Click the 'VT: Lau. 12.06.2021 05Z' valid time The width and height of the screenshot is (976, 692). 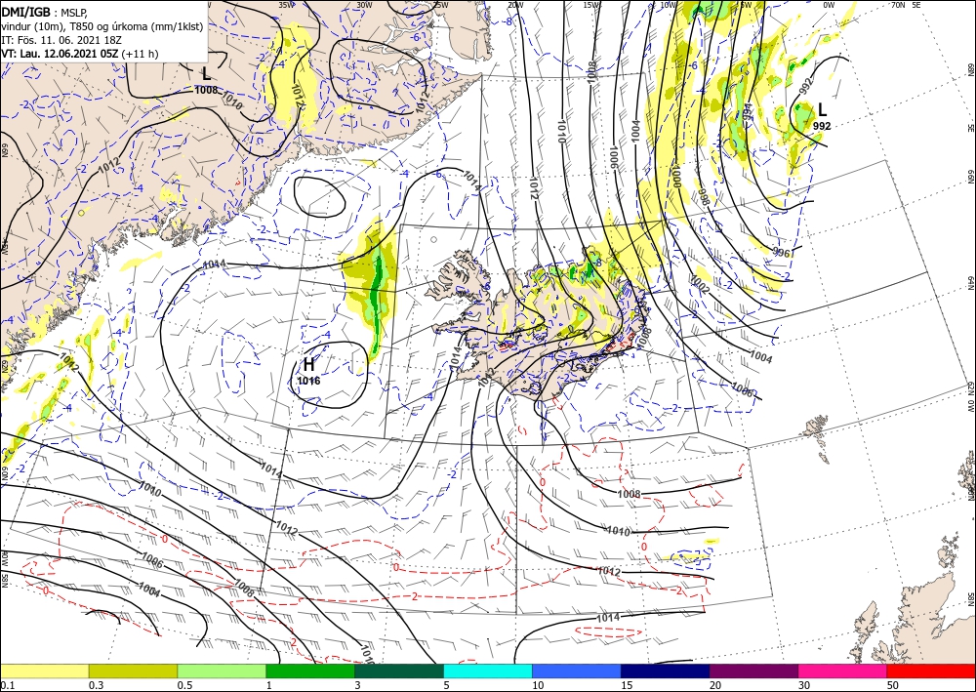click(x=60, y=54)
